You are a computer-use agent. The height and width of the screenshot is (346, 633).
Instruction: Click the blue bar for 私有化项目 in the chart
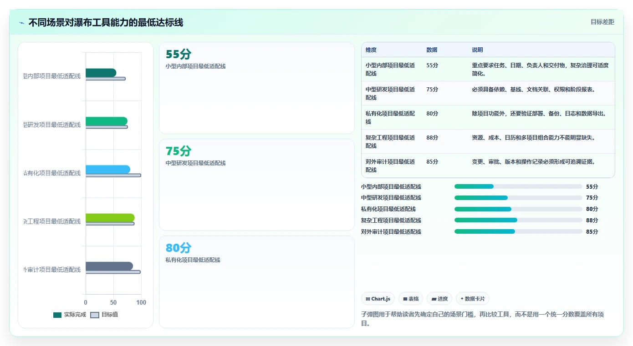coord(108,170)
